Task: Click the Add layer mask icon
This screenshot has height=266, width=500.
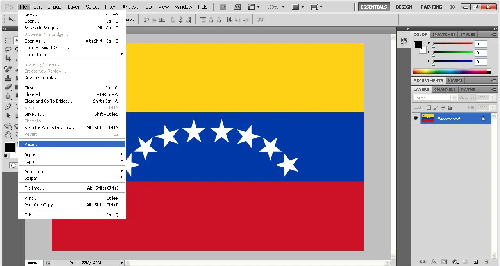Action: (444, 262)
